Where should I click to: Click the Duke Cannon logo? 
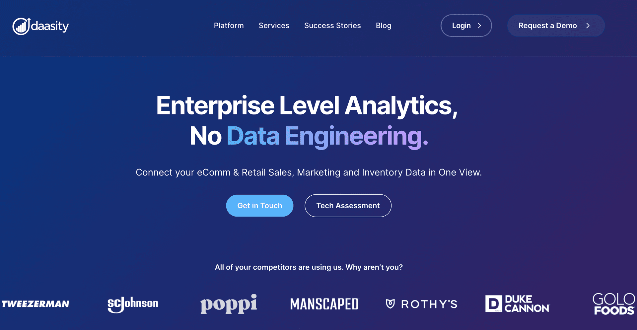pos(517,304)
